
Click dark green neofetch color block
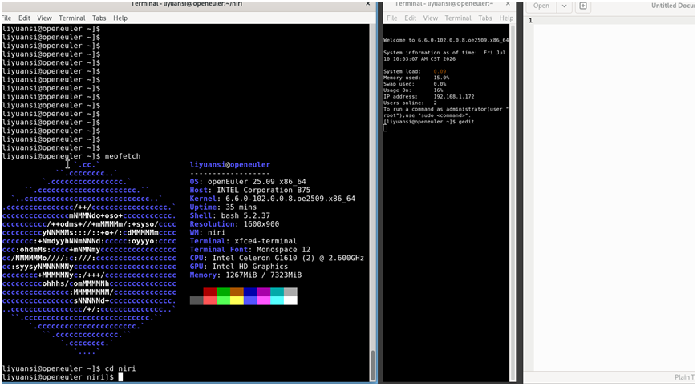pos(223,292)
